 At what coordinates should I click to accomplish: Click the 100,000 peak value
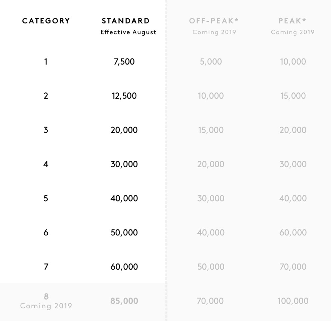[293, 301]
